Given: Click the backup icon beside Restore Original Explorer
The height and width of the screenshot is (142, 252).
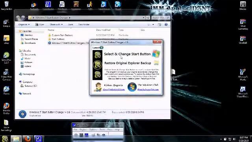Looking at the screenshot, I should (156, 63).
